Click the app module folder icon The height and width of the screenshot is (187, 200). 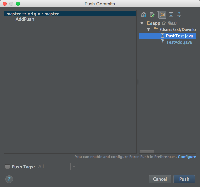(x=149, y=23)
